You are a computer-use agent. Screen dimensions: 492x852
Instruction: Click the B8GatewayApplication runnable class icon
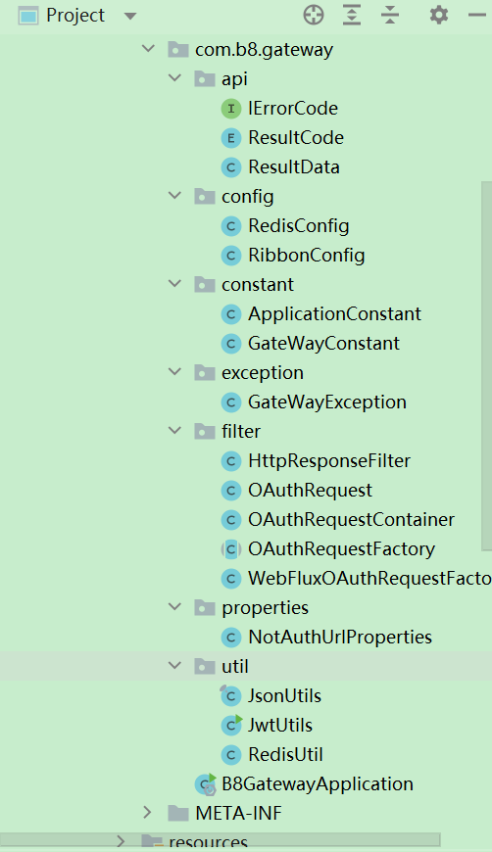click(206, 784)
